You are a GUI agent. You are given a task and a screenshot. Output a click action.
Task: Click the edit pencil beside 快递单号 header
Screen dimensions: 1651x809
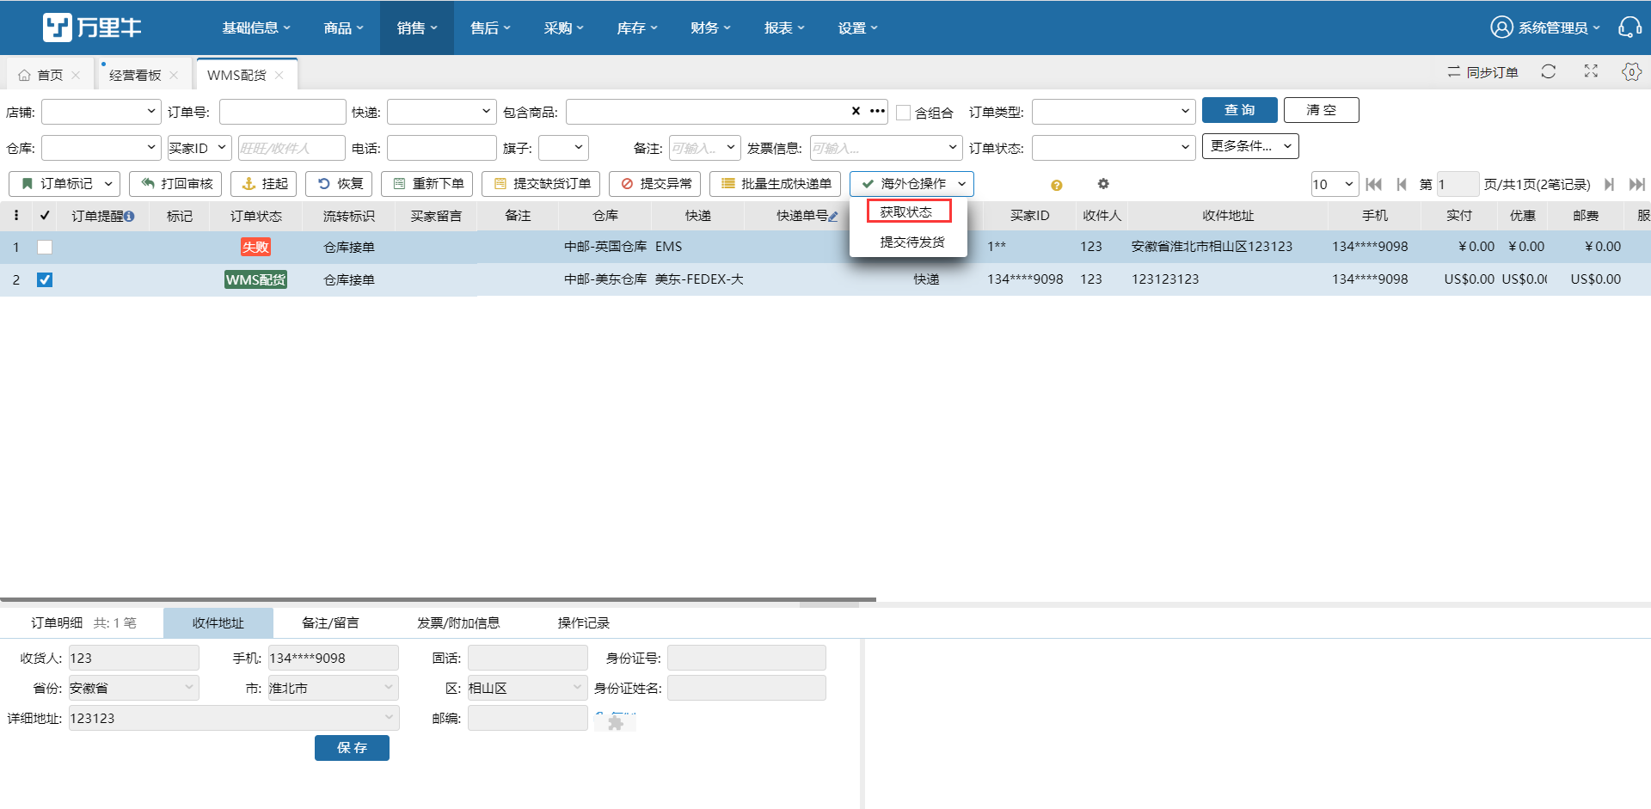(833, 217)
